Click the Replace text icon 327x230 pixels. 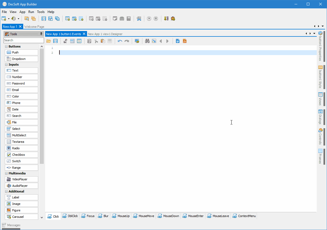pyautogui.click(x=154, y=41)
